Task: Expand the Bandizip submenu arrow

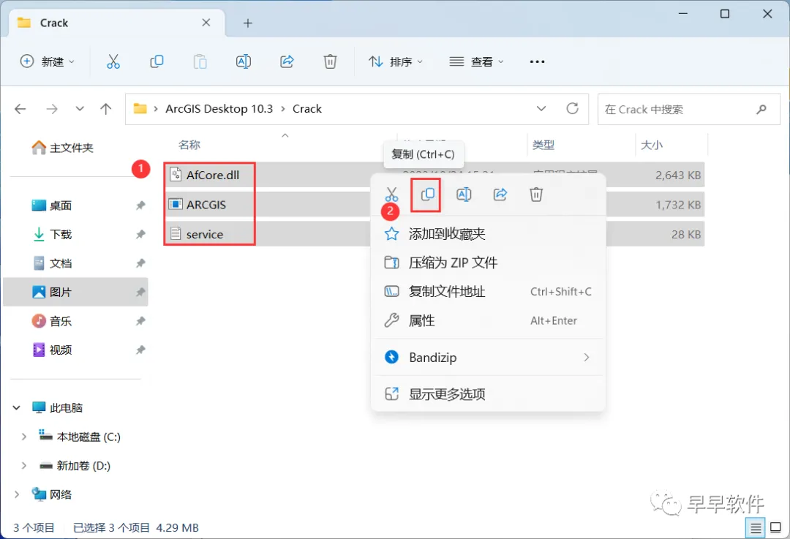Action: pos(587,357)
